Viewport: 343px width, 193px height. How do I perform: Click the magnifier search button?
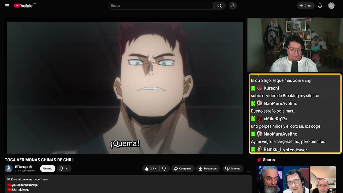coord(219,6)
